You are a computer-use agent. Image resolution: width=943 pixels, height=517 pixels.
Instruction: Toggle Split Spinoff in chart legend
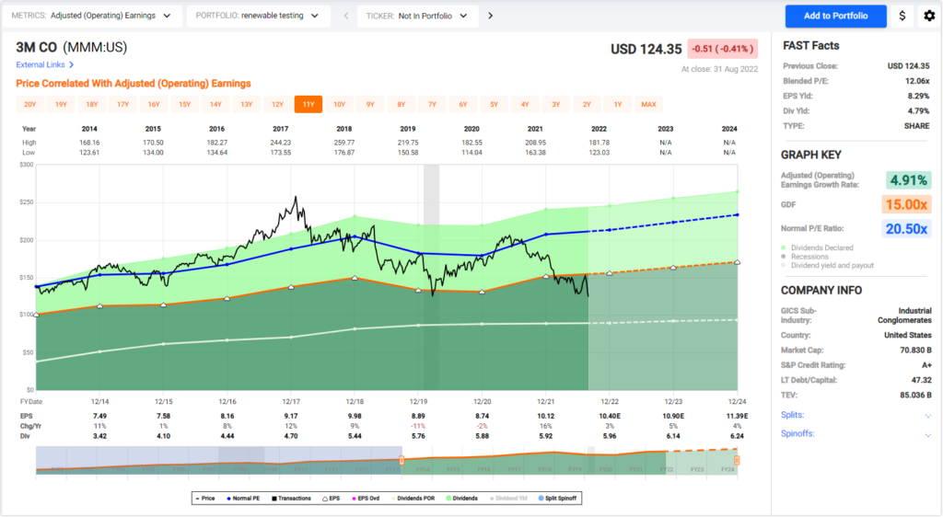click(x=557, y=499)
